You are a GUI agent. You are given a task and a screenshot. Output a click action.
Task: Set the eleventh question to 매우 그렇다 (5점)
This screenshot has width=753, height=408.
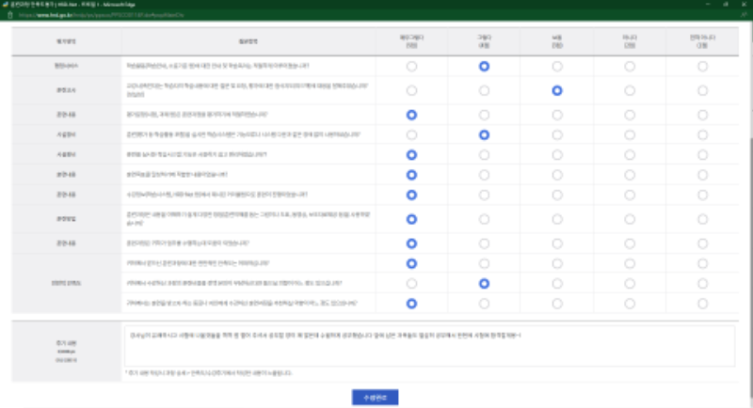[x=411, y=283]
